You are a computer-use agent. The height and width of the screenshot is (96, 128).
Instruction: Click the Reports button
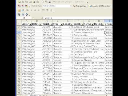(93, 6)
